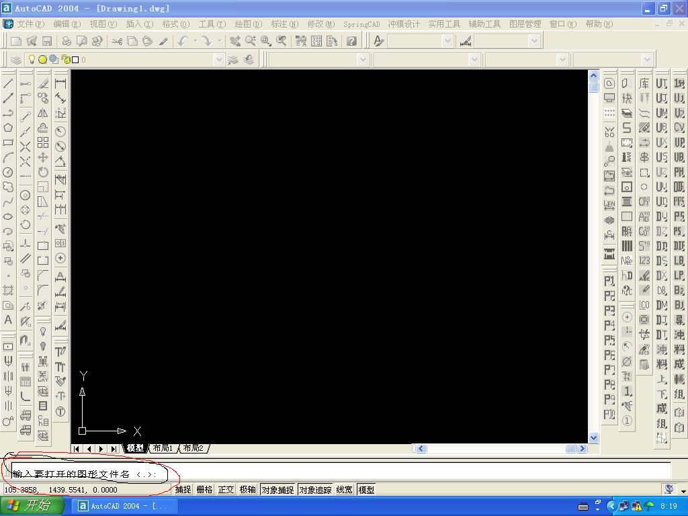The image size is (688, 516).
Task: Jump to the first layout tab arrow
Action: (77, 448)
